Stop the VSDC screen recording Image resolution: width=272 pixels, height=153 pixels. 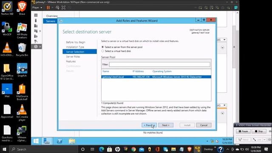[x=259, y=131]
